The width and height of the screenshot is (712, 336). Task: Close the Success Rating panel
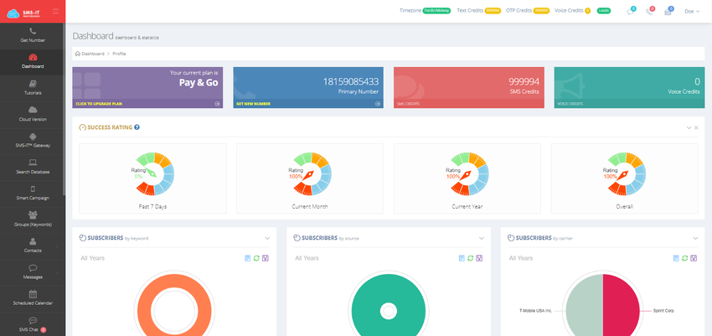pyautogui.click(x=696, y=128)
